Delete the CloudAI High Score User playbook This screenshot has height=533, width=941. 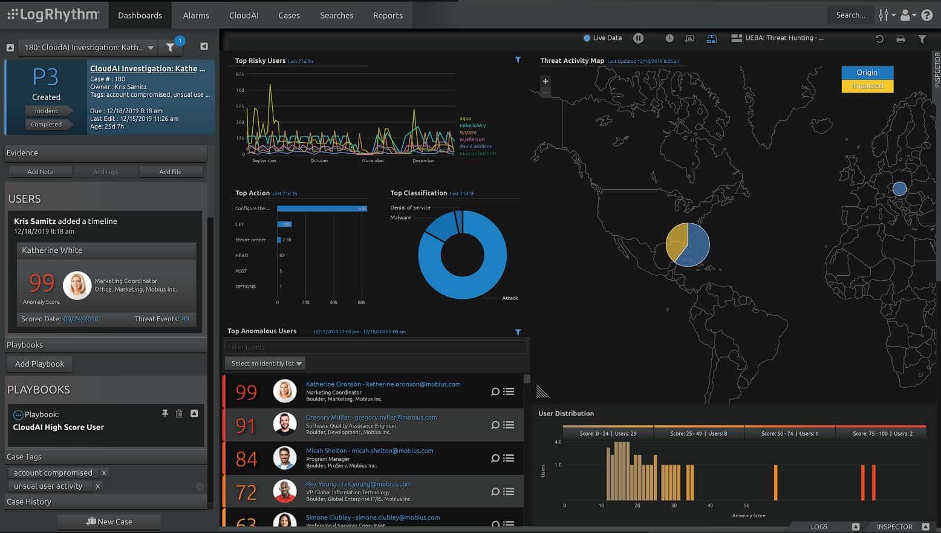tap(179, 413)
